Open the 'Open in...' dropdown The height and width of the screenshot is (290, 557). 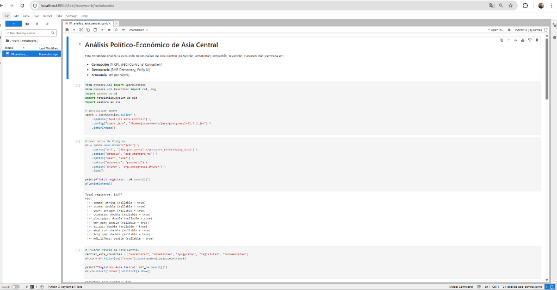pos(496,30)
